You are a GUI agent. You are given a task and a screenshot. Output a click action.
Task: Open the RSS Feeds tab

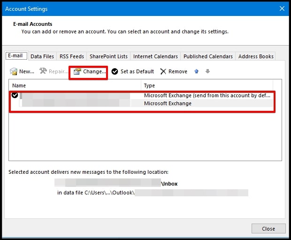(x=72, y=56)
